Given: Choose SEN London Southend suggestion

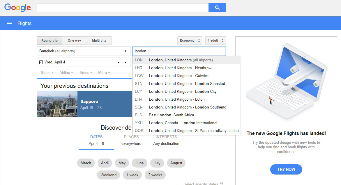Looking at the screenshot, I should coord(186,107).
